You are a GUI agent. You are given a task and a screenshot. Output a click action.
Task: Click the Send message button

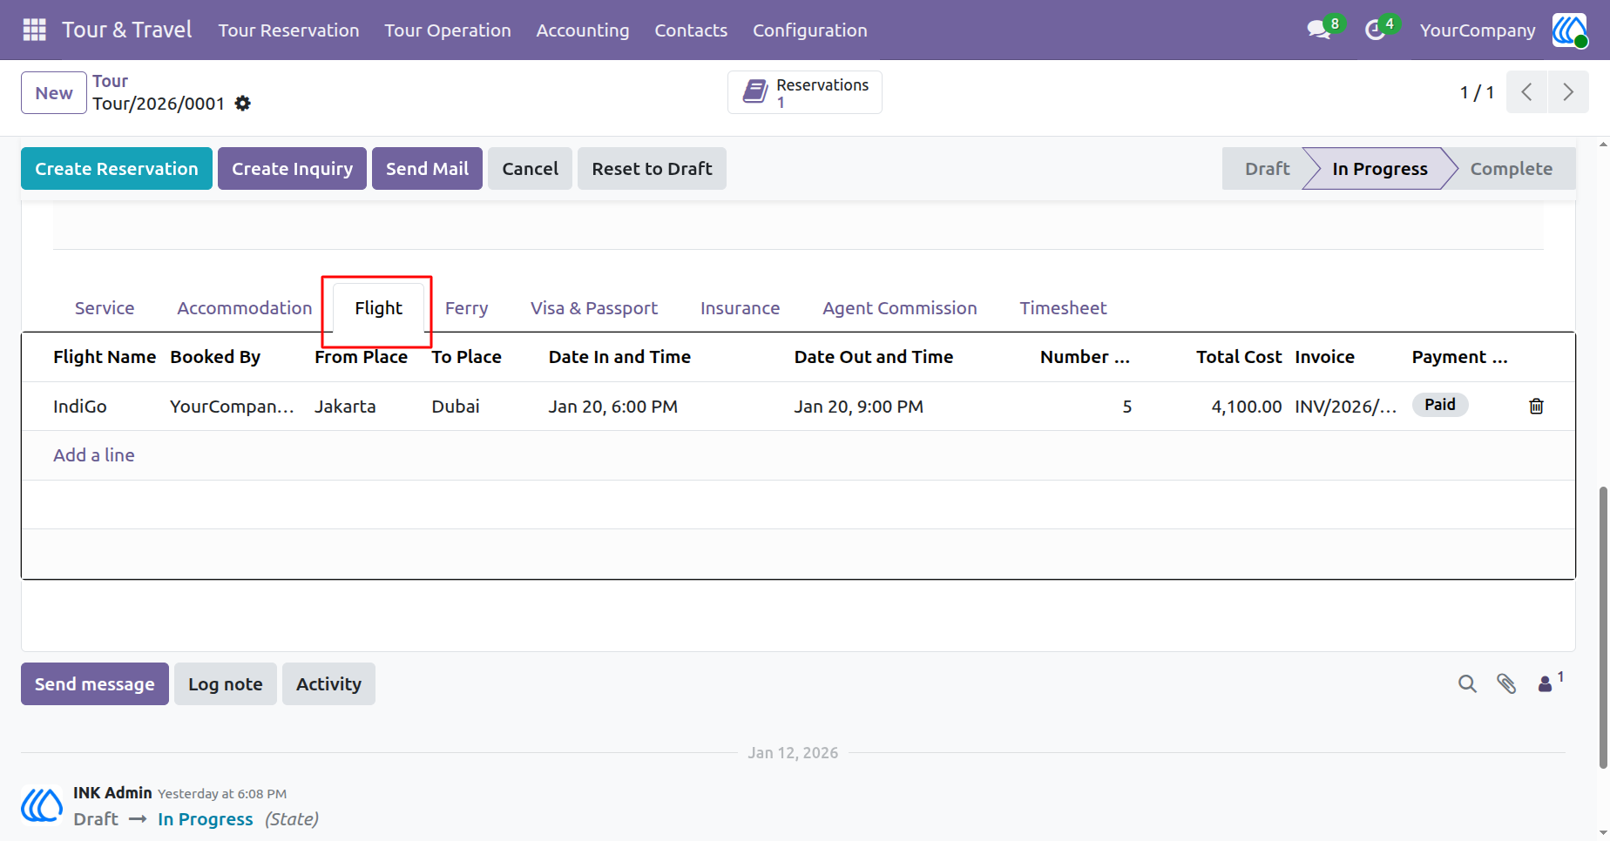tap(95, 684)
